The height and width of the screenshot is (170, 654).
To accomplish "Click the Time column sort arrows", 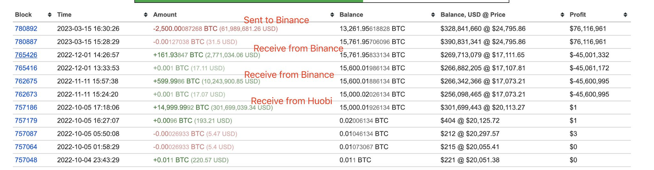I will 146,15.
